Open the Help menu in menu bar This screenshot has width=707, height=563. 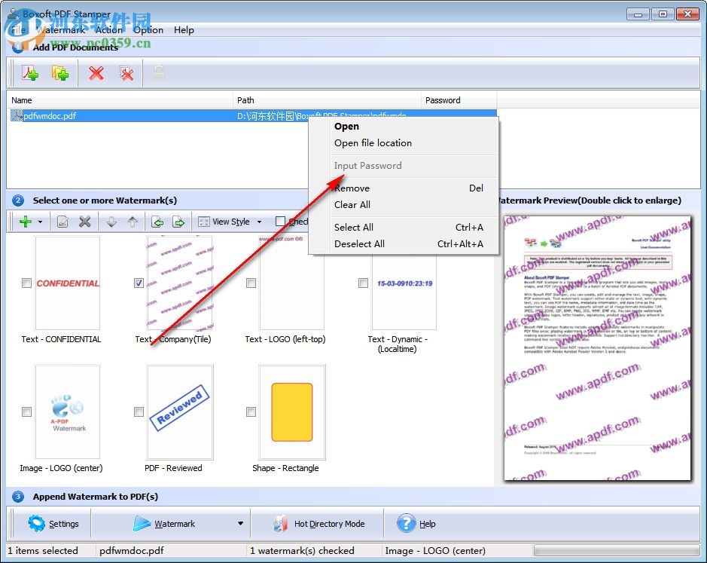tap(184, 30)
